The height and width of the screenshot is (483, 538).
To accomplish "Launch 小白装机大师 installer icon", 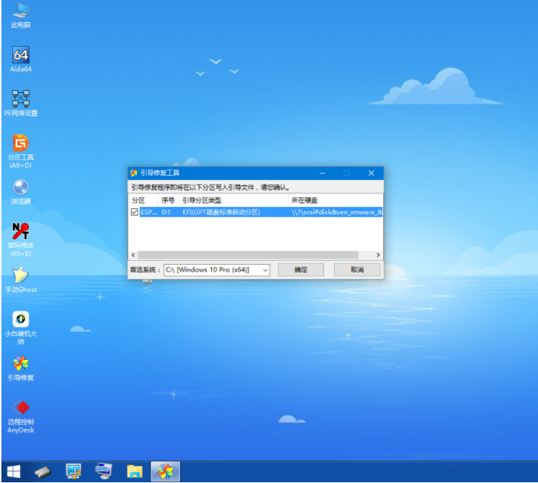I will (21, 328).
